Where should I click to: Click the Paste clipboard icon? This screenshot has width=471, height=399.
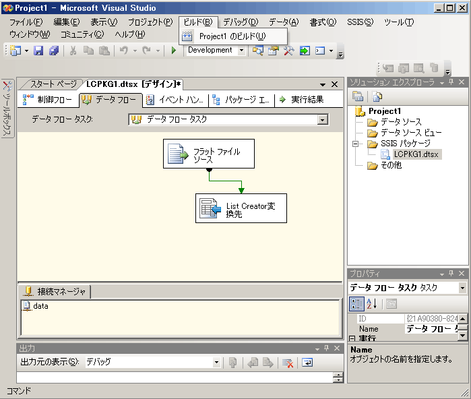pyautogui.click(x=104, y=51)
